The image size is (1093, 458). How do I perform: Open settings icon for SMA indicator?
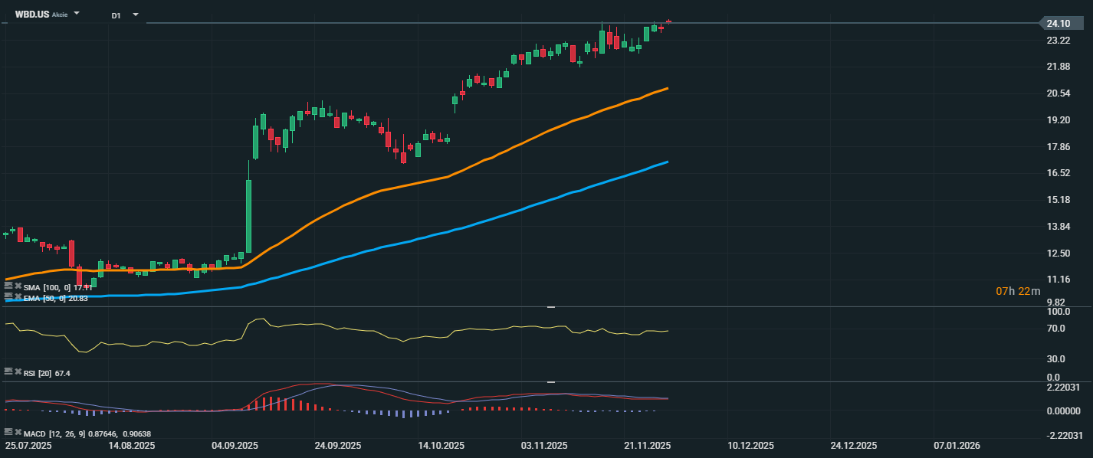coord(8,286)
